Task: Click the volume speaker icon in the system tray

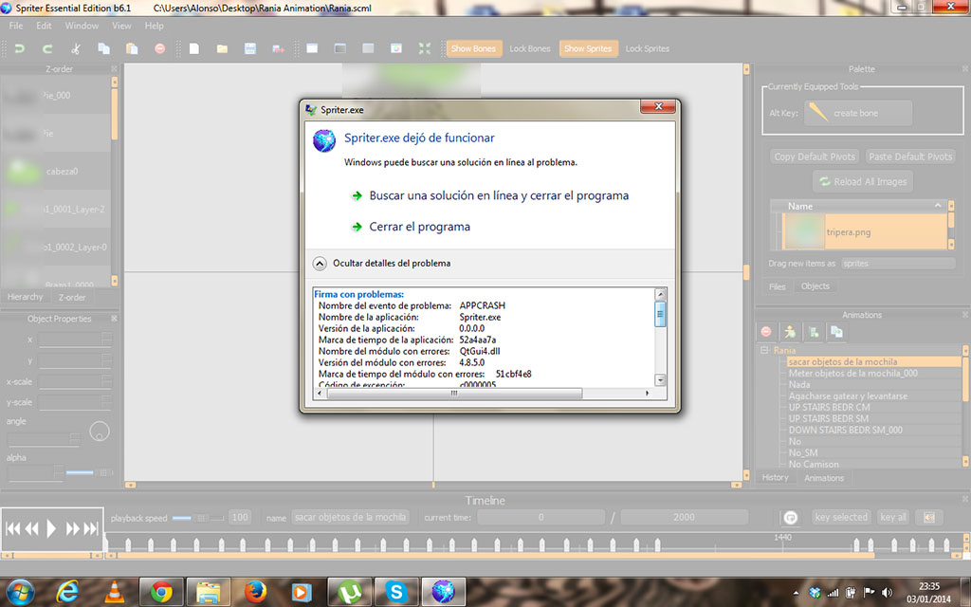Action: click(x=887, y=593)
